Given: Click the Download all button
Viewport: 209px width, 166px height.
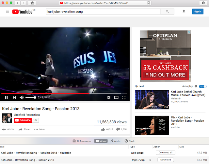Looking at the screenshot, I should pos(166,153).
